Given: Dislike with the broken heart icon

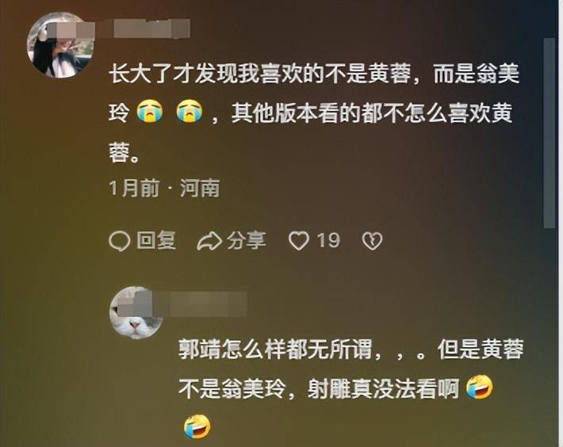Looking at the screenshot, I should point(372,241).
